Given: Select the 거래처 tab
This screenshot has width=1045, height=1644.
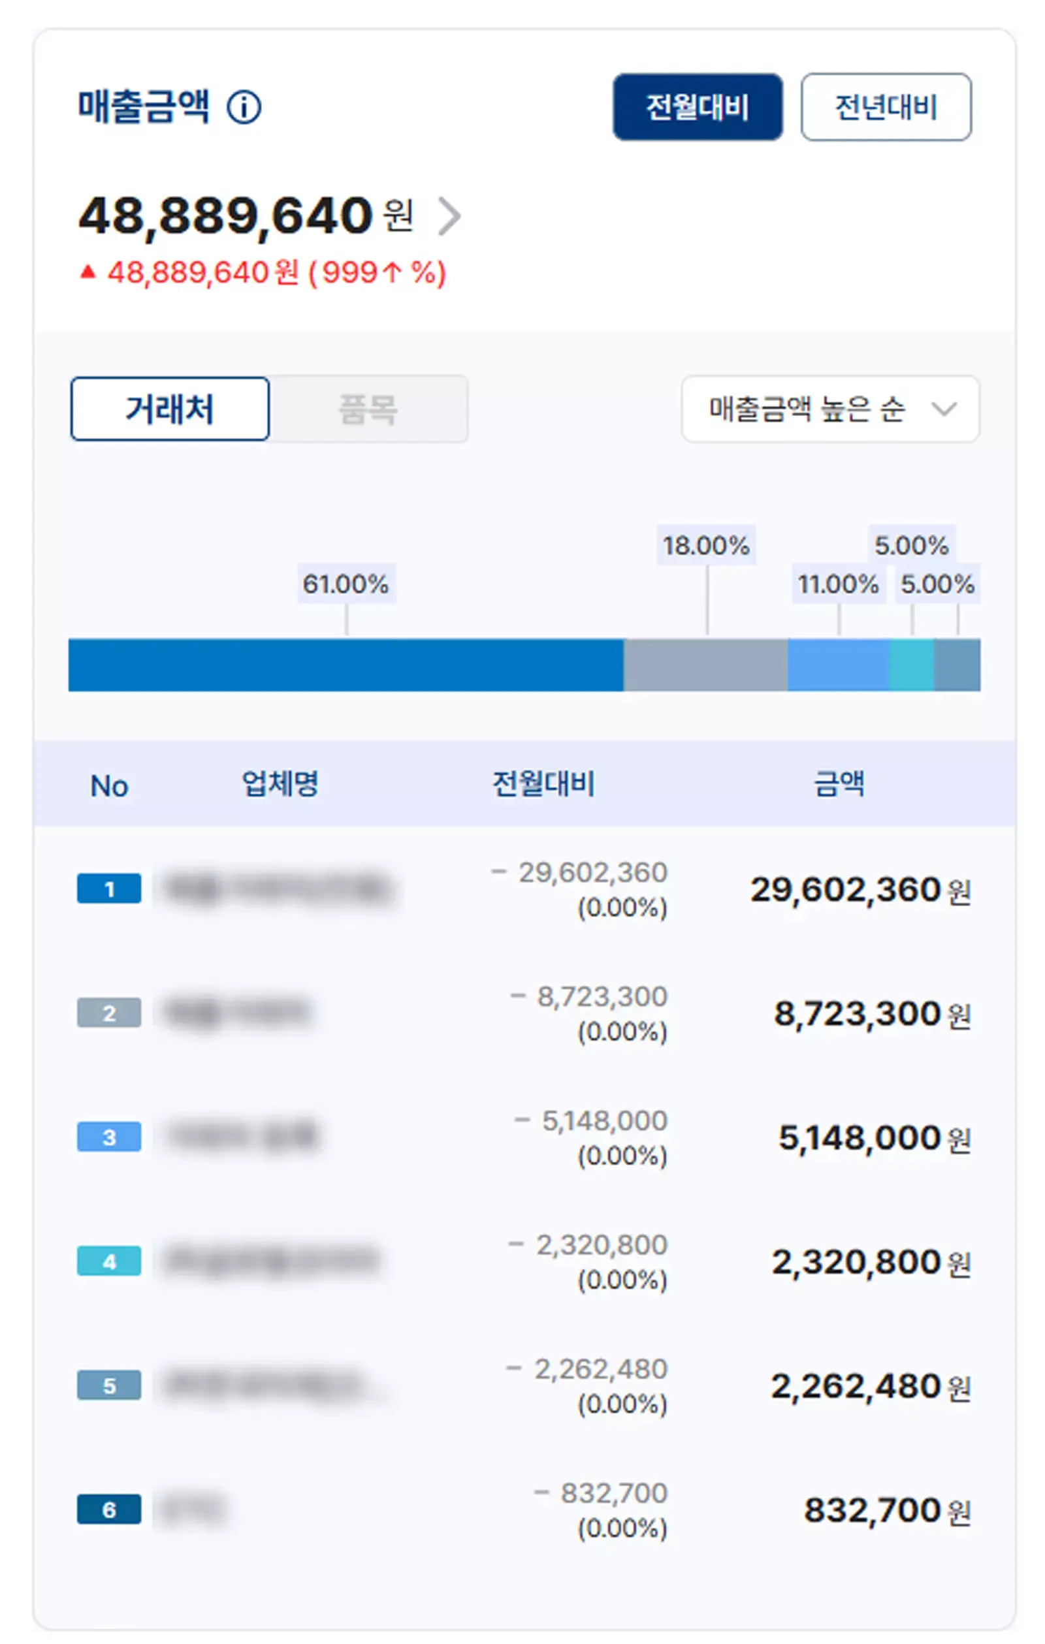Looking at the screenshot, I should tap(170, 409).
